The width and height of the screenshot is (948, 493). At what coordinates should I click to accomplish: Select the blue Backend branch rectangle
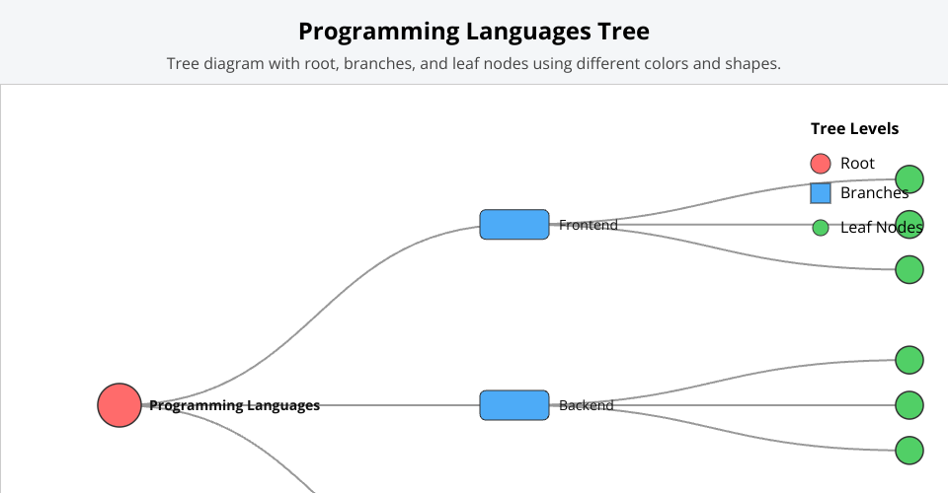pyautogui.click(x=514, y=405)
